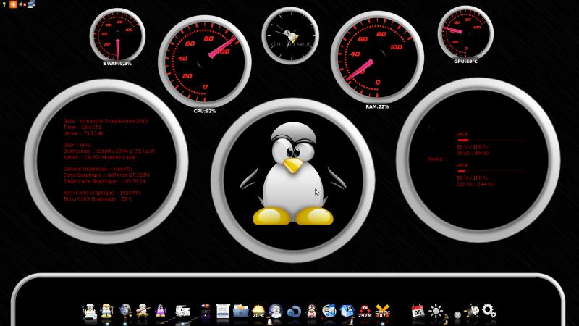The height and width of the screenshot is (326, 579).
Task: Click the orange tray icon top-left
Action: click(13, 4)
